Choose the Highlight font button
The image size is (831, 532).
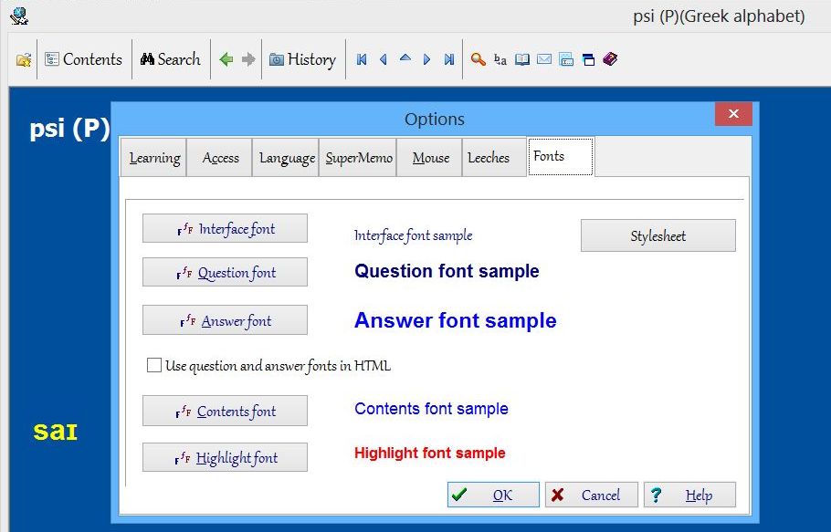(225, 458)
